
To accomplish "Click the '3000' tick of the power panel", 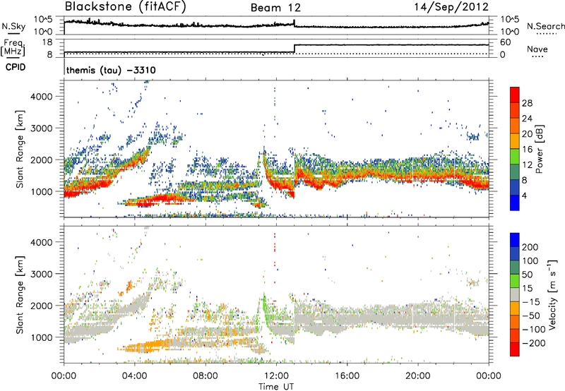I will (x=41, y=128).
